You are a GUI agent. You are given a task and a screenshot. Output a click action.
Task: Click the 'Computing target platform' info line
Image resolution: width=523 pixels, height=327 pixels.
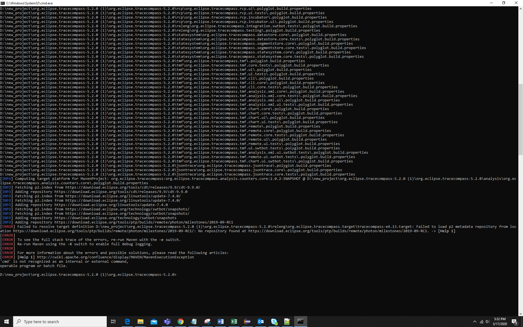point(258,181)
